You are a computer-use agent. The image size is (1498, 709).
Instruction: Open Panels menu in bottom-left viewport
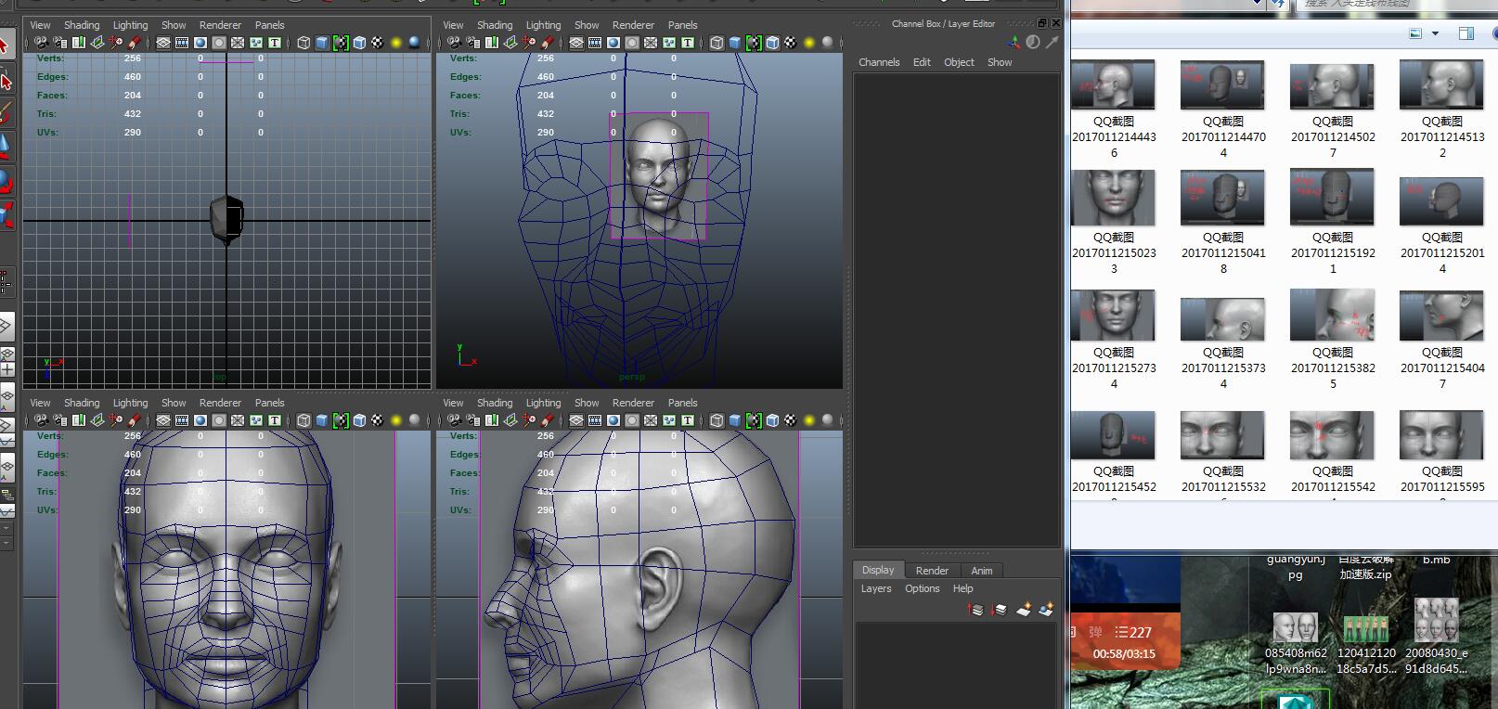click(269, 403)
